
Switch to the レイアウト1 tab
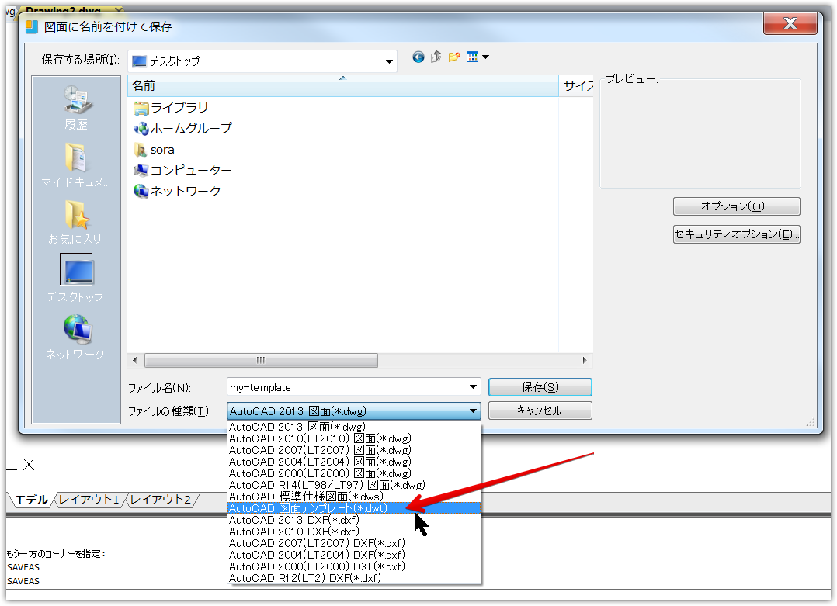click(x=89, y=500)
